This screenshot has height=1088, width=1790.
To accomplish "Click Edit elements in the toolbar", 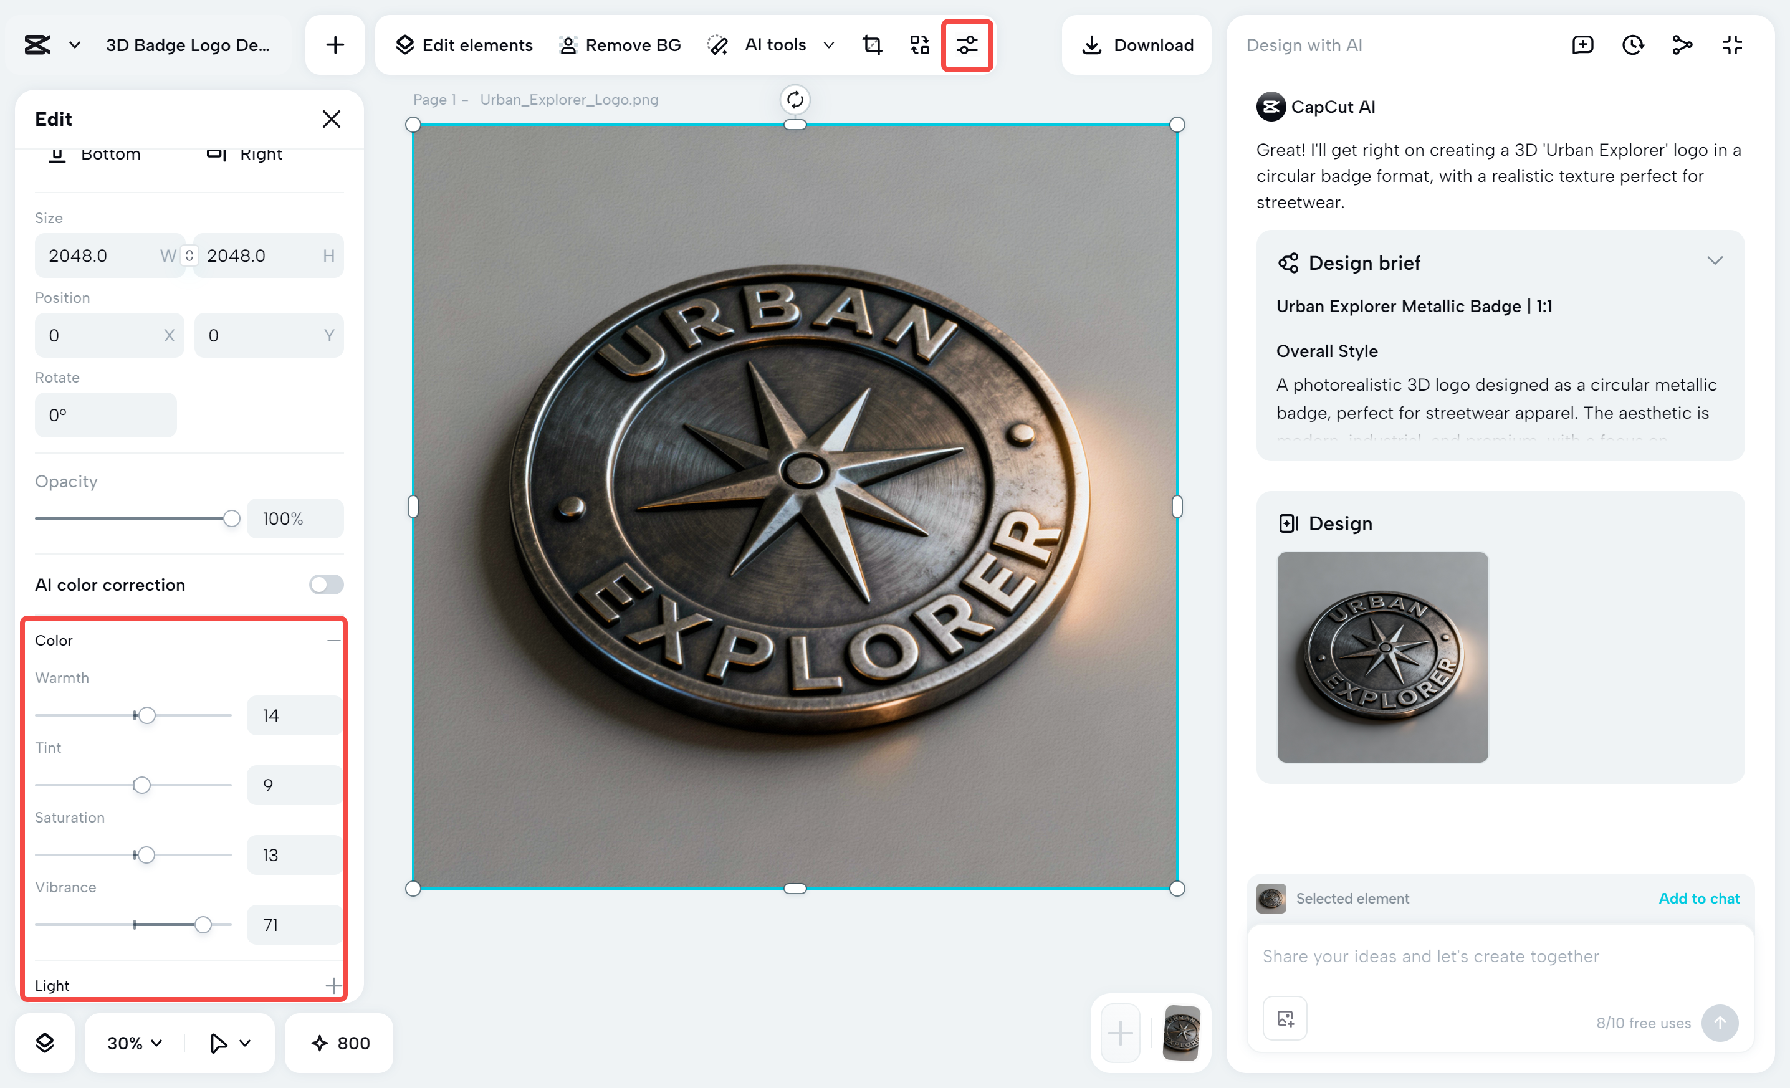I will pos(464,45).
